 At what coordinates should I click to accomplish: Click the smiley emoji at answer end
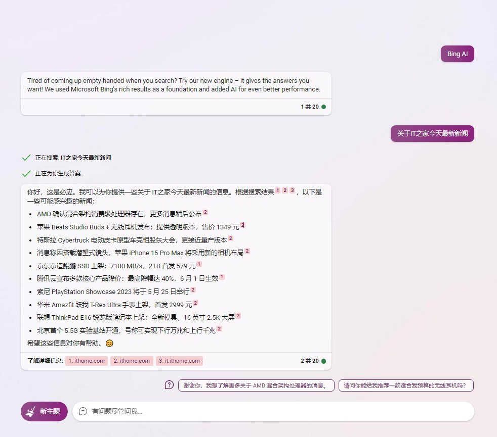109,343
